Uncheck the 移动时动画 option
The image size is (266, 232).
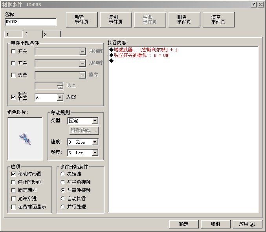pos(13,174)
